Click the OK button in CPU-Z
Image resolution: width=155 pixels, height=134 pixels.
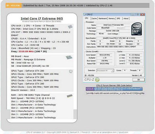click(x=139, y=80)
